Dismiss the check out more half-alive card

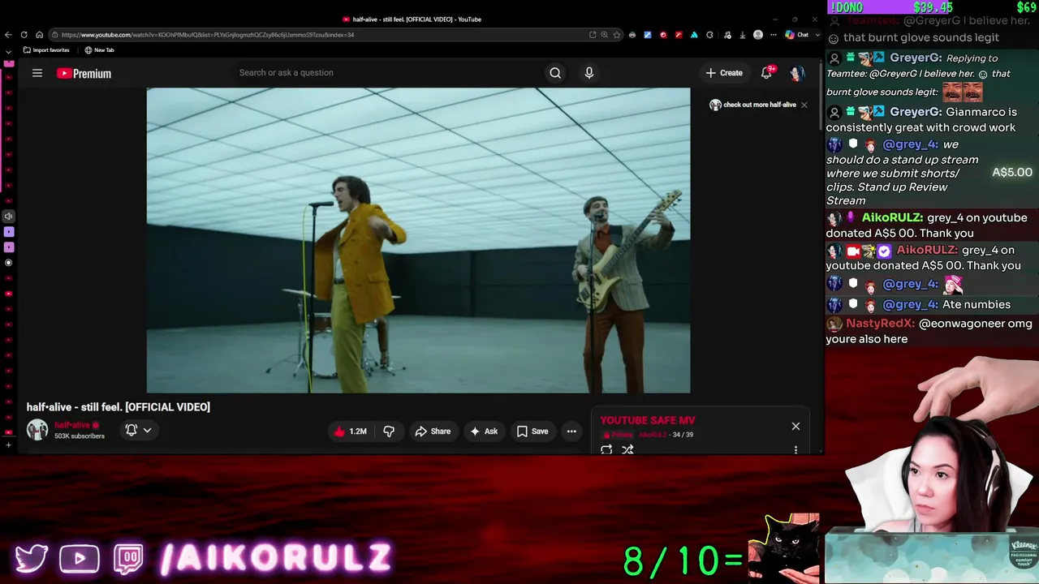pyautogui.click(x=804, y=105)
